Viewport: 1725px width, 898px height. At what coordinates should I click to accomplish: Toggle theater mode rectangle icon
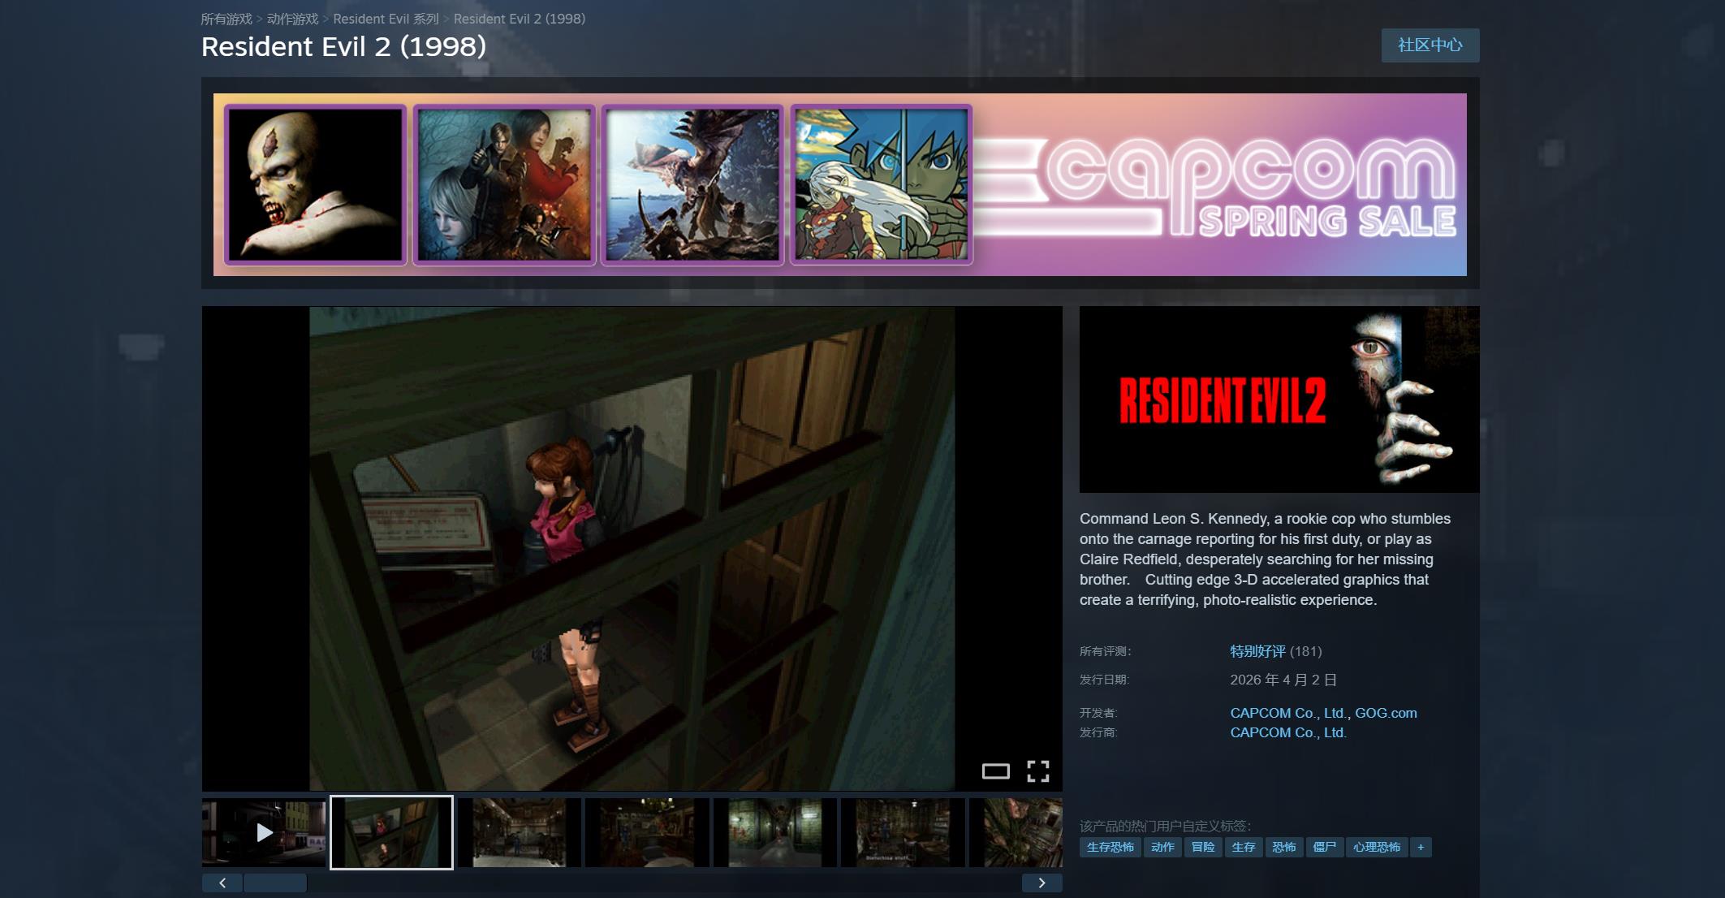(x=995, y=771)
